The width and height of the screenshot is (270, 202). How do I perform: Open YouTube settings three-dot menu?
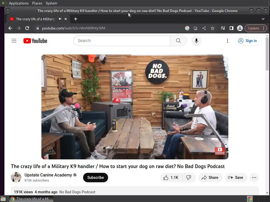[x=228, y=41]
